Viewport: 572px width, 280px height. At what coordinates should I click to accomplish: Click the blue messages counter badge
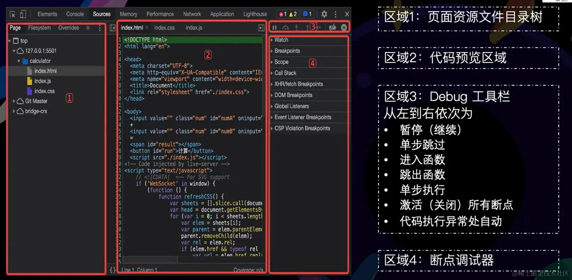click(307, 14)
